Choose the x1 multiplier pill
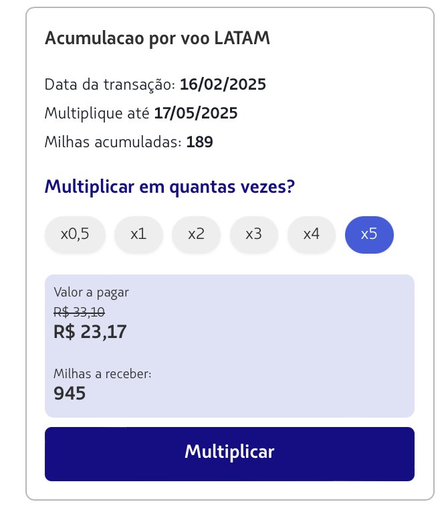The image size is (446, 506). coord(138,234)
